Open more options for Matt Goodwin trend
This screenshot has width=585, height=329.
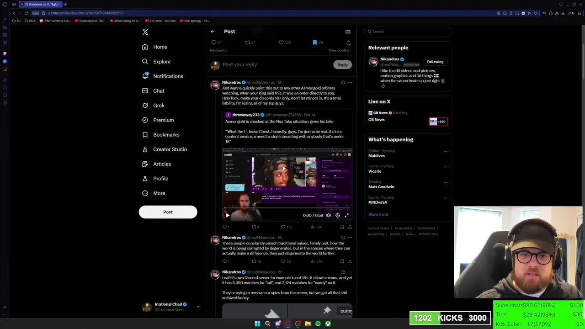pos(445,182)
